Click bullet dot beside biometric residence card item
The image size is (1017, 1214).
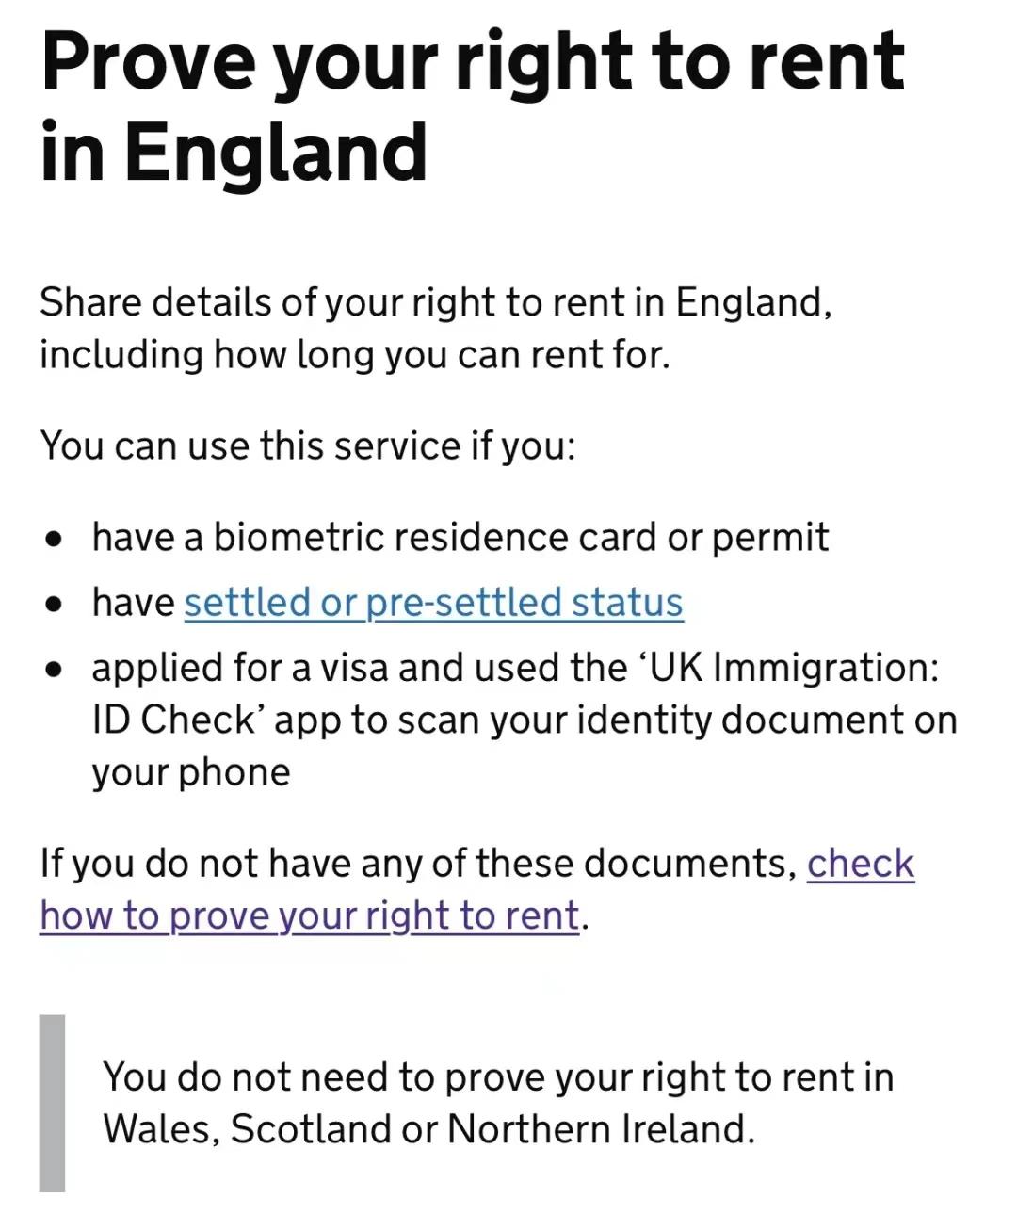(56, 540)
